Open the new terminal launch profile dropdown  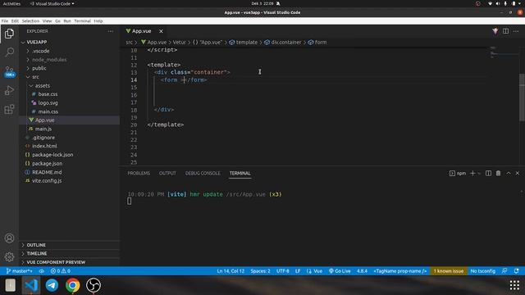pos(479,173)
